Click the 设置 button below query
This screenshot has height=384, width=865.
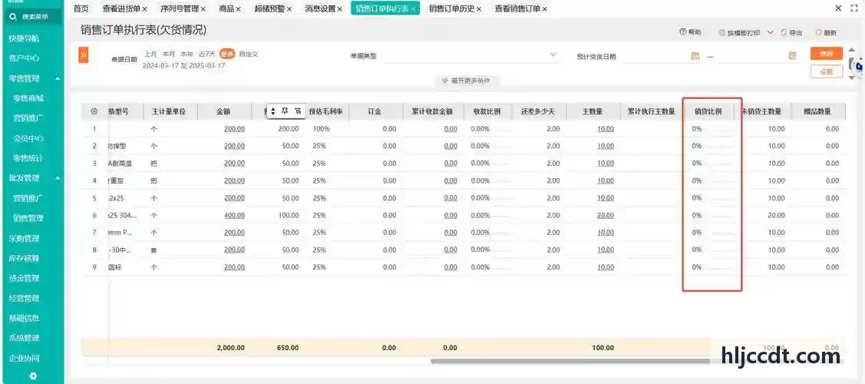[x=827, y=71]
